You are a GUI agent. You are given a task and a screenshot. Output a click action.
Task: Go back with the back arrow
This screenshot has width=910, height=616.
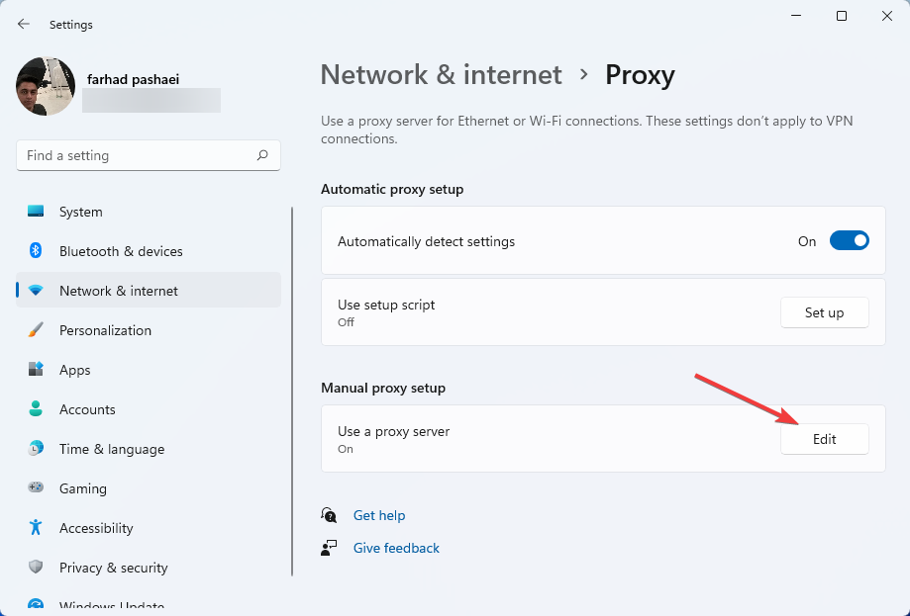24,24
